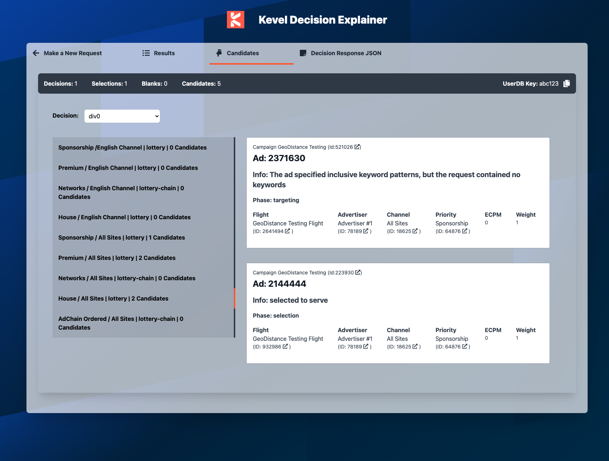This screenshot has height=461, width=609.
Task: Open flight 932986 external link icon
Action: pos(285,347)
